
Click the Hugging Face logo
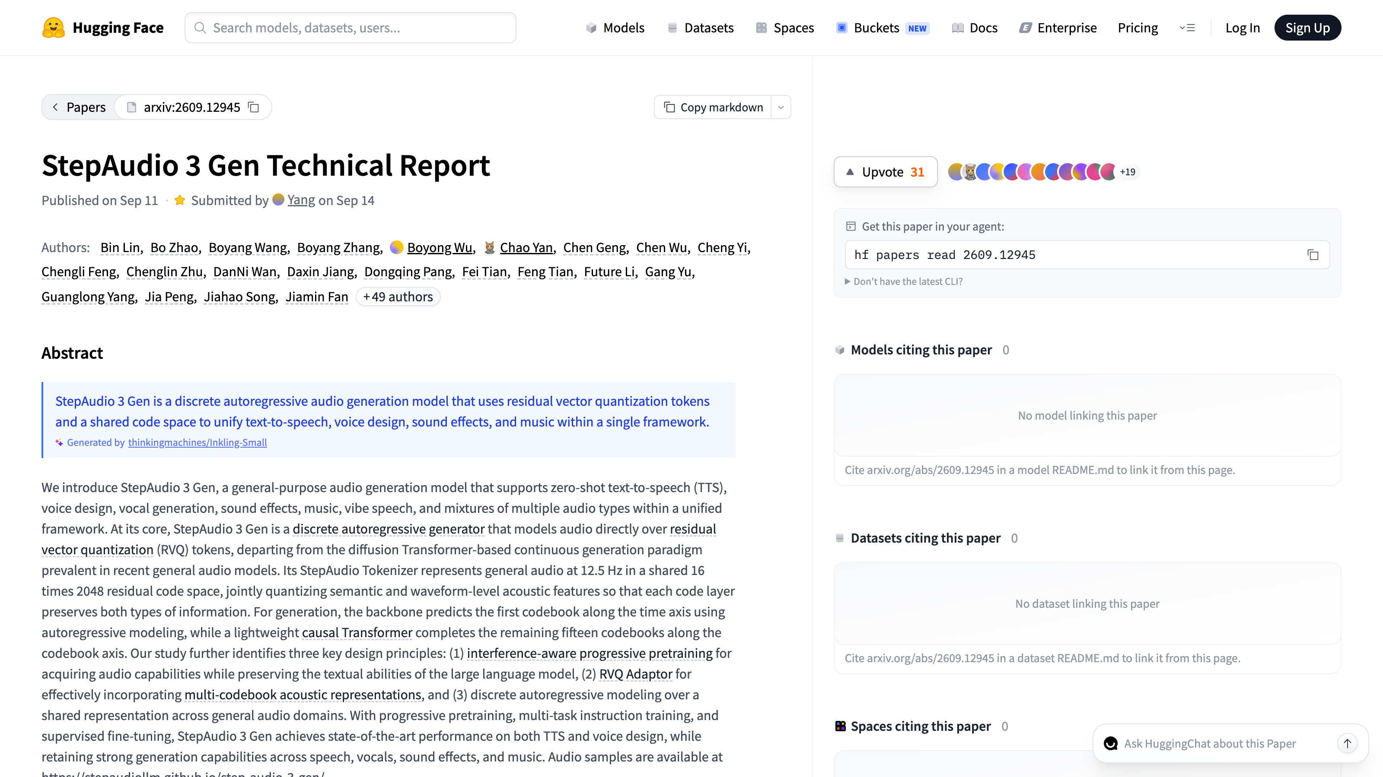102,27
